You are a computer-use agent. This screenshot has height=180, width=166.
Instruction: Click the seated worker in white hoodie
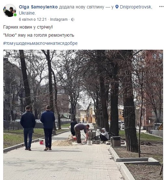pos(103,135)
